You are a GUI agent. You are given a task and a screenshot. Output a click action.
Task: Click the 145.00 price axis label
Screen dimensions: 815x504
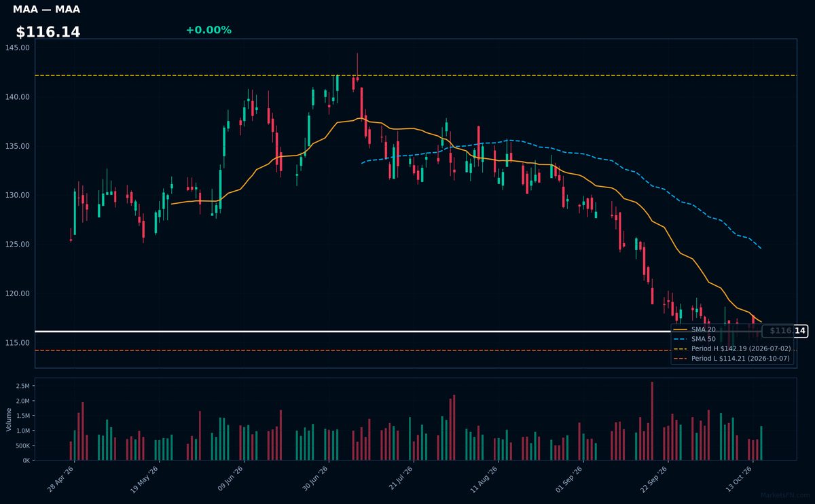click(x=18, y=48)
